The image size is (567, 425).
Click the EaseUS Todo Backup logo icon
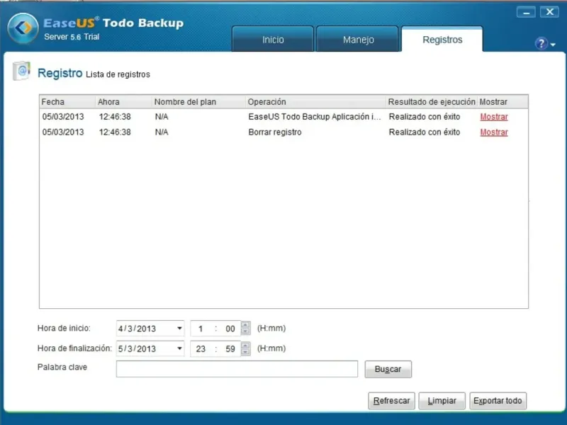tap(23, 28)
